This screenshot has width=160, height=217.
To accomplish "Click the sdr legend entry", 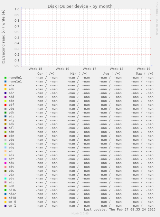I will coord(11,151).
